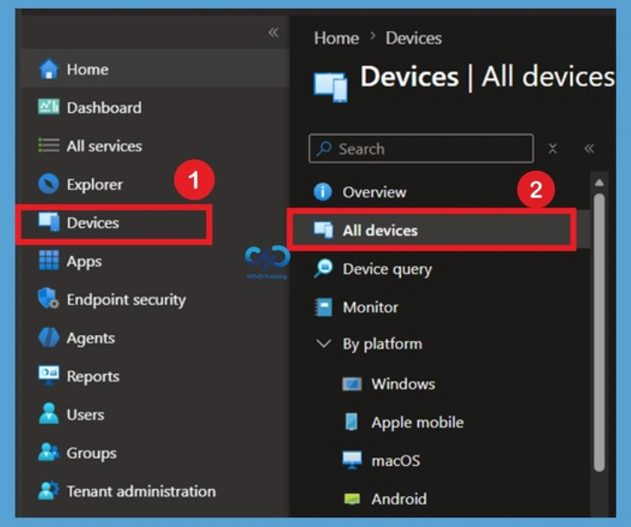The image size is (631, 527).
Task: Select Apple mobile under By platform
Action: click(417, 423)
